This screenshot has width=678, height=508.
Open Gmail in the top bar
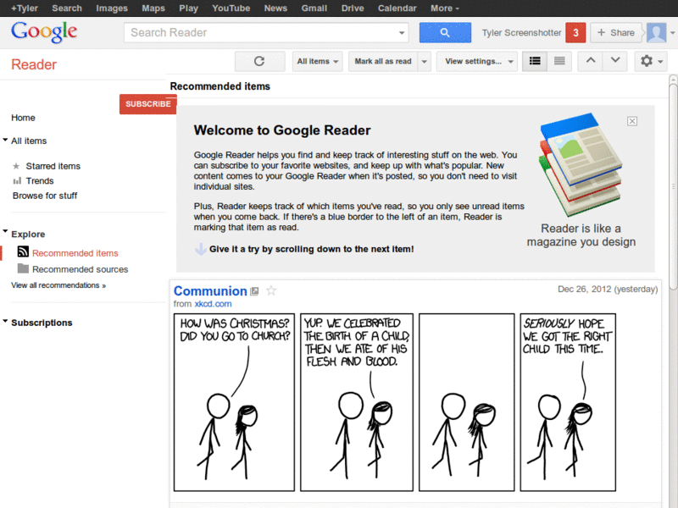[314, 8]
